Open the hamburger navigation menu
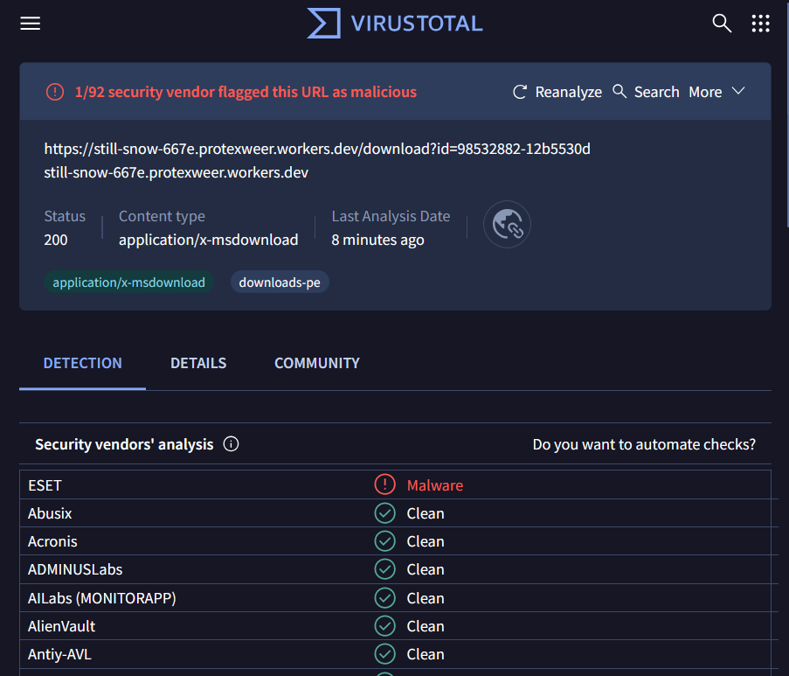The width and height of the screenshot is (789, 676). coord(31,23)
